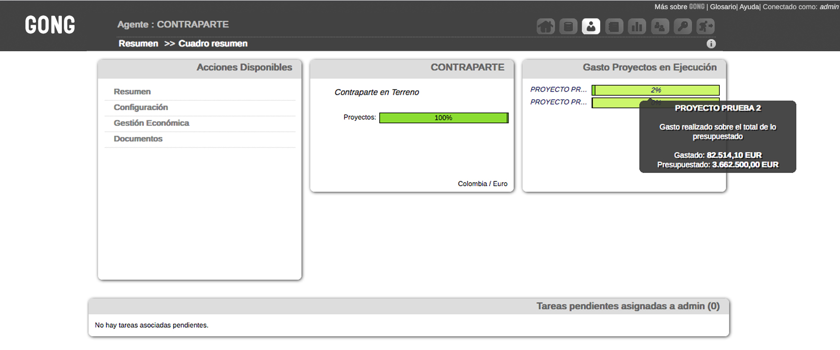Select Configuración from the actions list
Screen dimensions: 840x350
140,108
